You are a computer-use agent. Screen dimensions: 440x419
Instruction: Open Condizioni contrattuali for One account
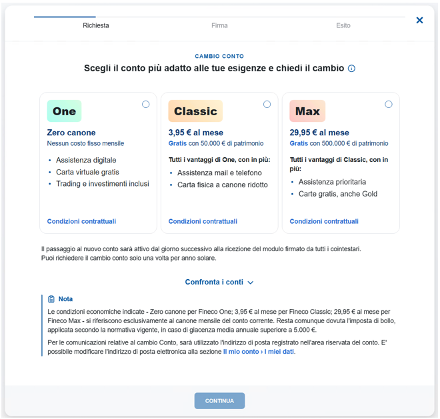(x=81, y=221)
